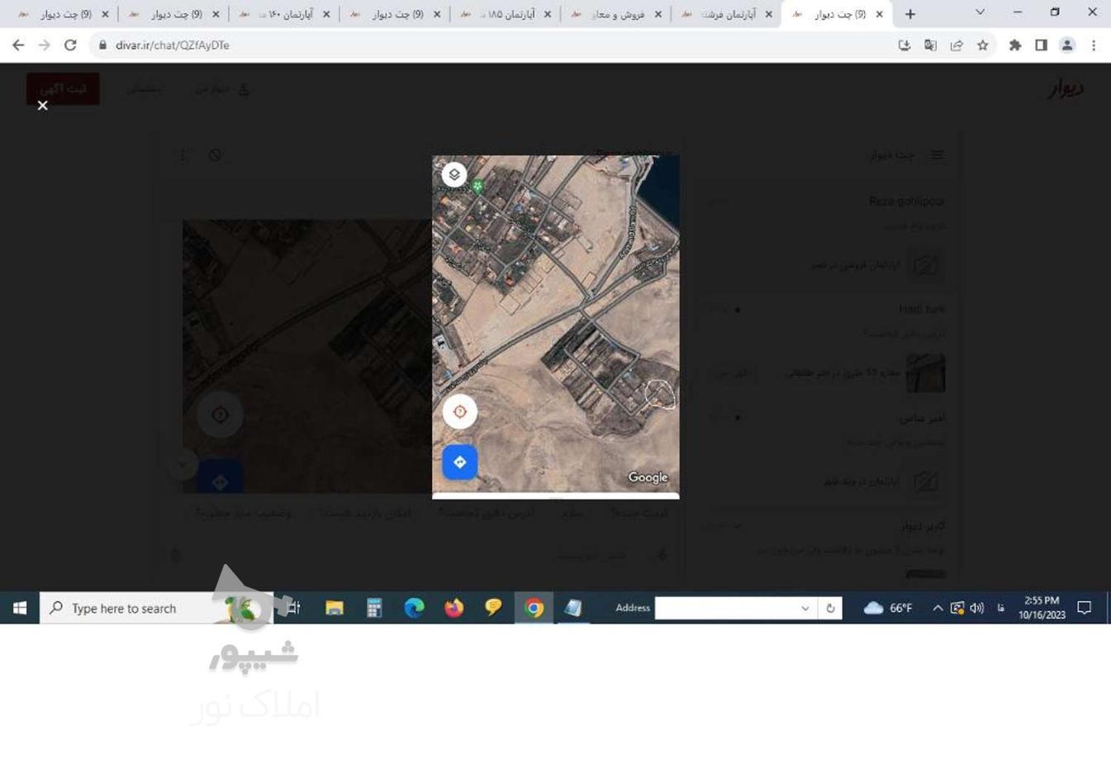1111x773 pixels.
Task: Open the clock showing 2:55 PM
Action: point(1042,608)
